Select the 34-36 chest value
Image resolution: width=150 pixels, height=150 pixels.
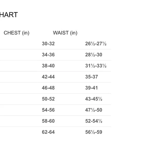tap(48, 55)
